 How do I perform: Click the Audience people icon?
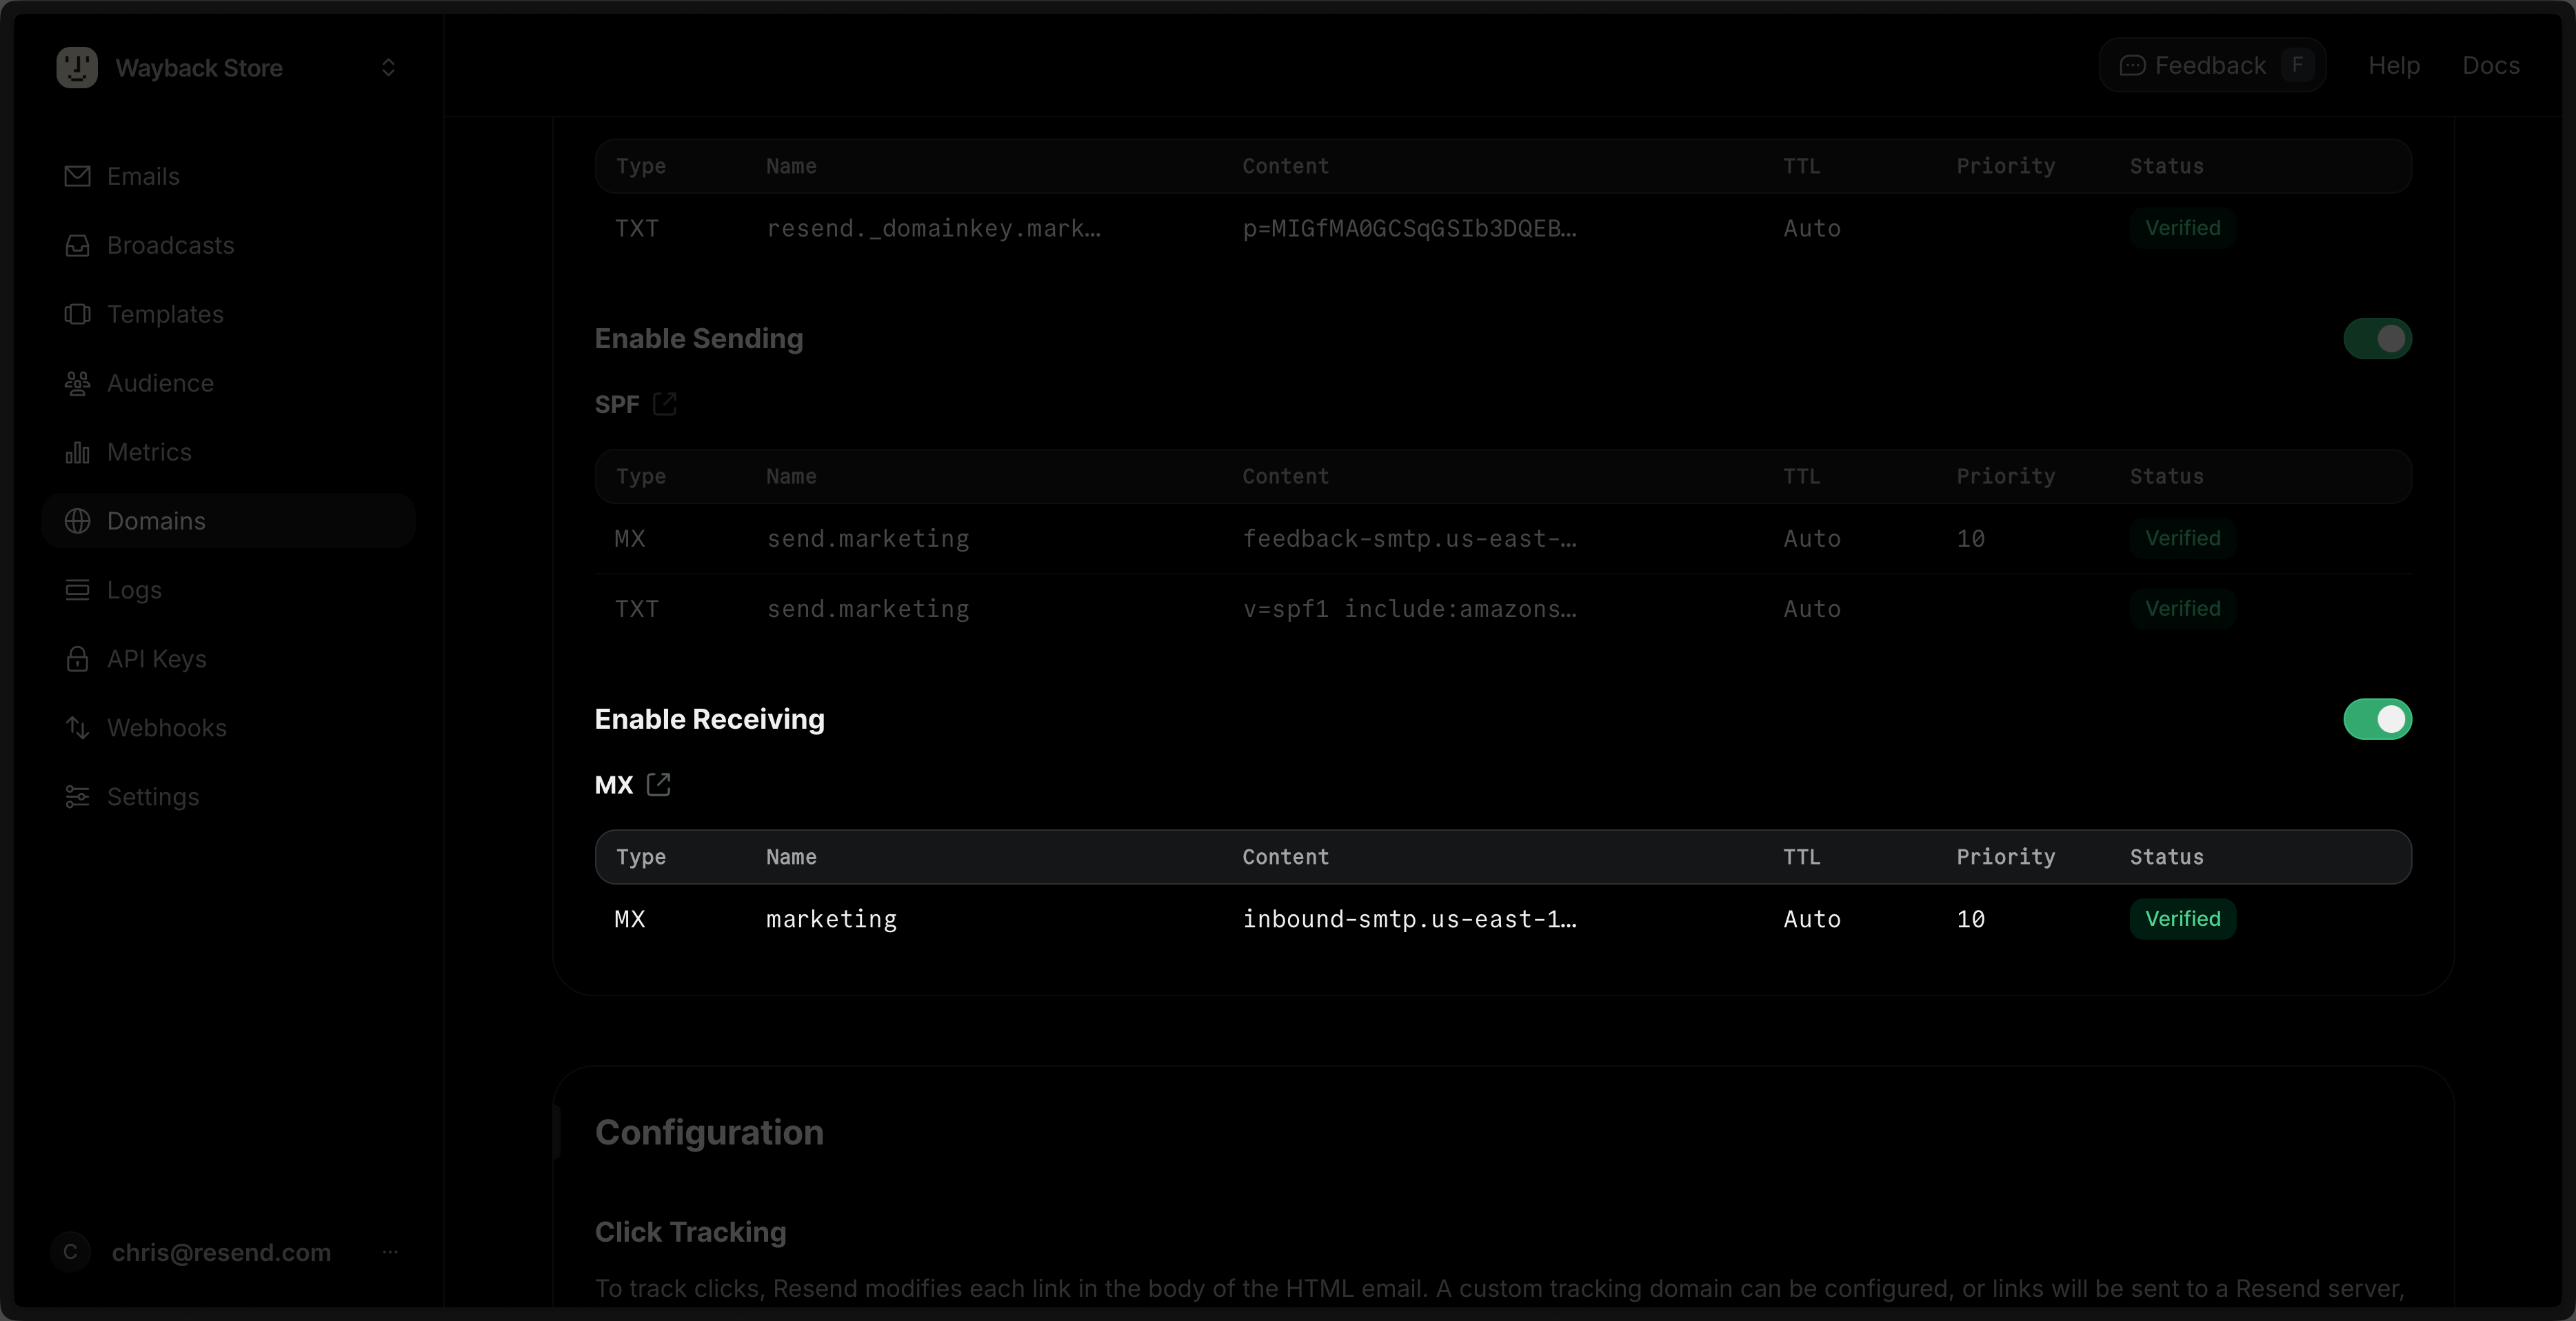pos(77,383)
